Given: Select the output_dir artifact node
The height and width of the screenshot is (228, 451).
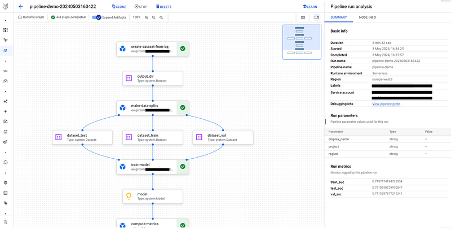Looking at the screenshot, I should click(x=153, y=78).
